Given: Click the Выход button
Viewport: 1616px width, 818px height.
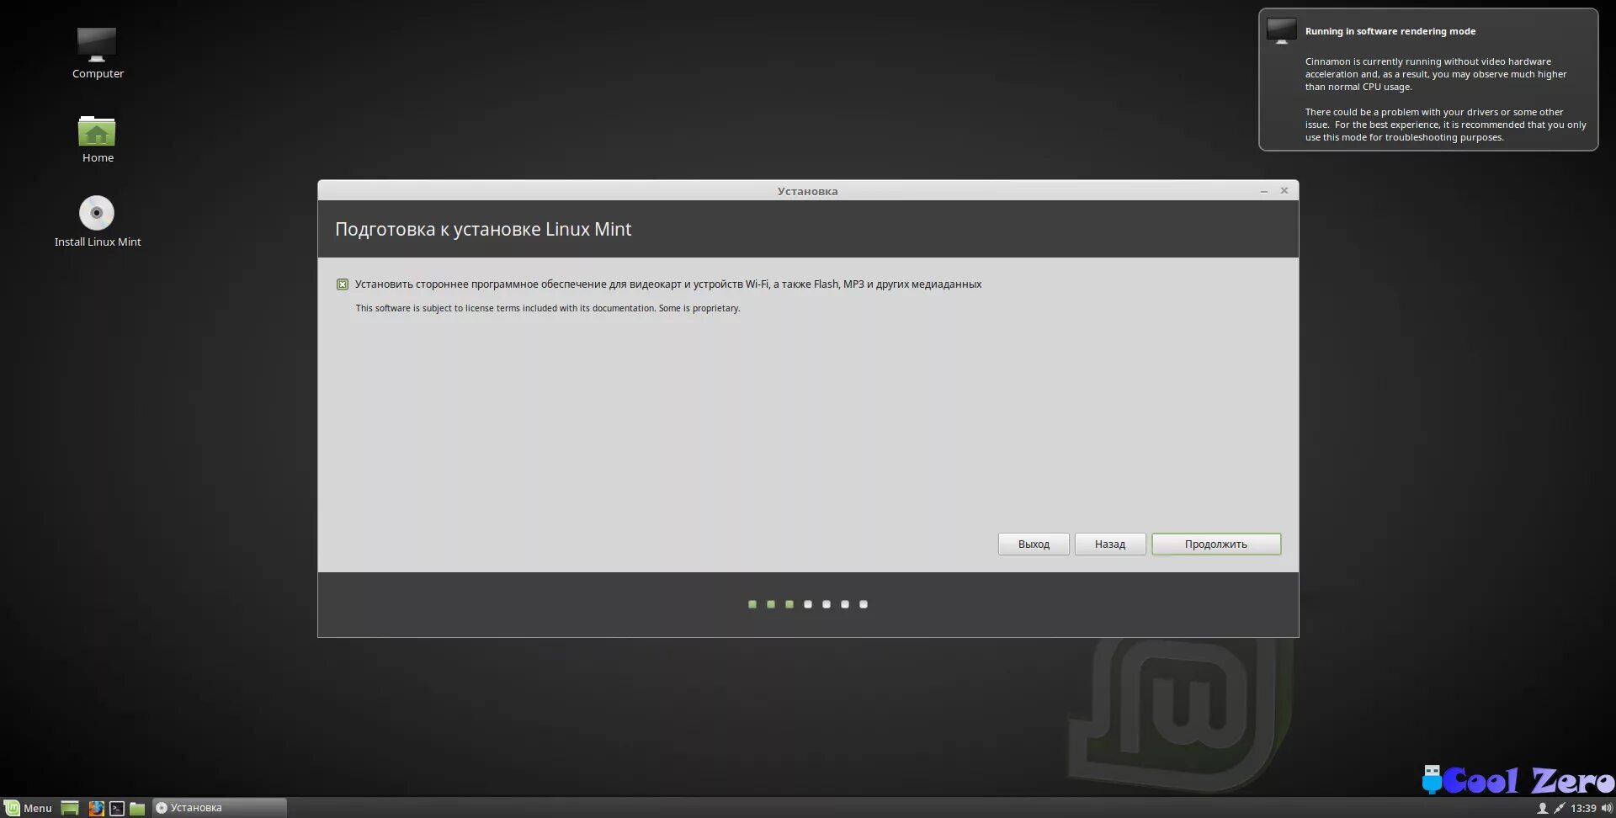Looking at the screenshot, I should pos(1034,544).
